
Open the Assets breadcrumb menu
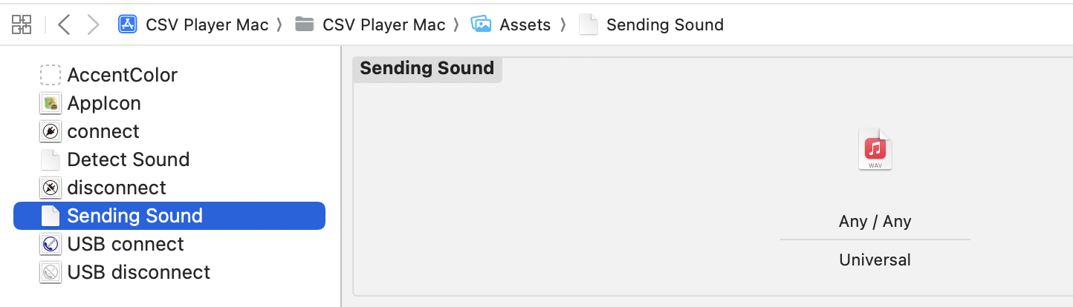(x=525, y=24)
